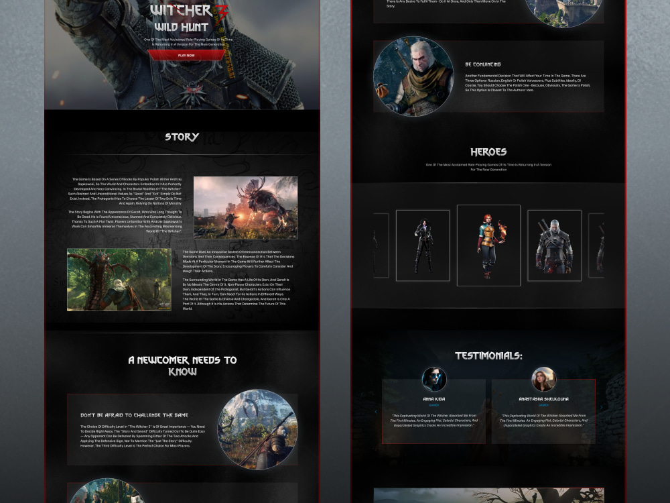Click the STORY section heading
This screenshot has height=503, width=670.
coord(182,137)
